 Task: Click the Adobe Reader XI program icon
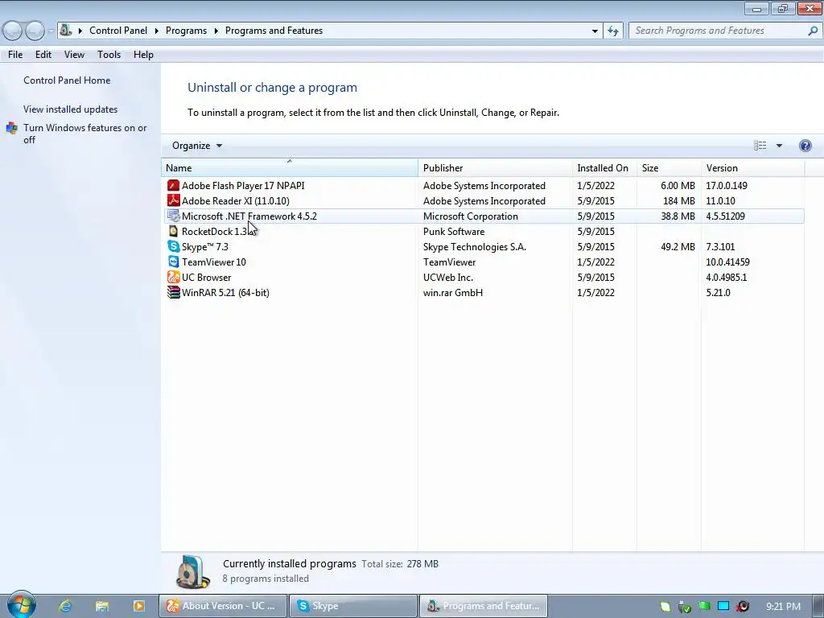tap(173, 200)
